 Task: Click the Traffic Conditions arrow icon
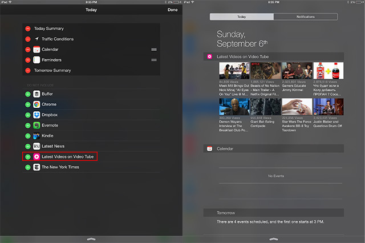coord(36,39)
